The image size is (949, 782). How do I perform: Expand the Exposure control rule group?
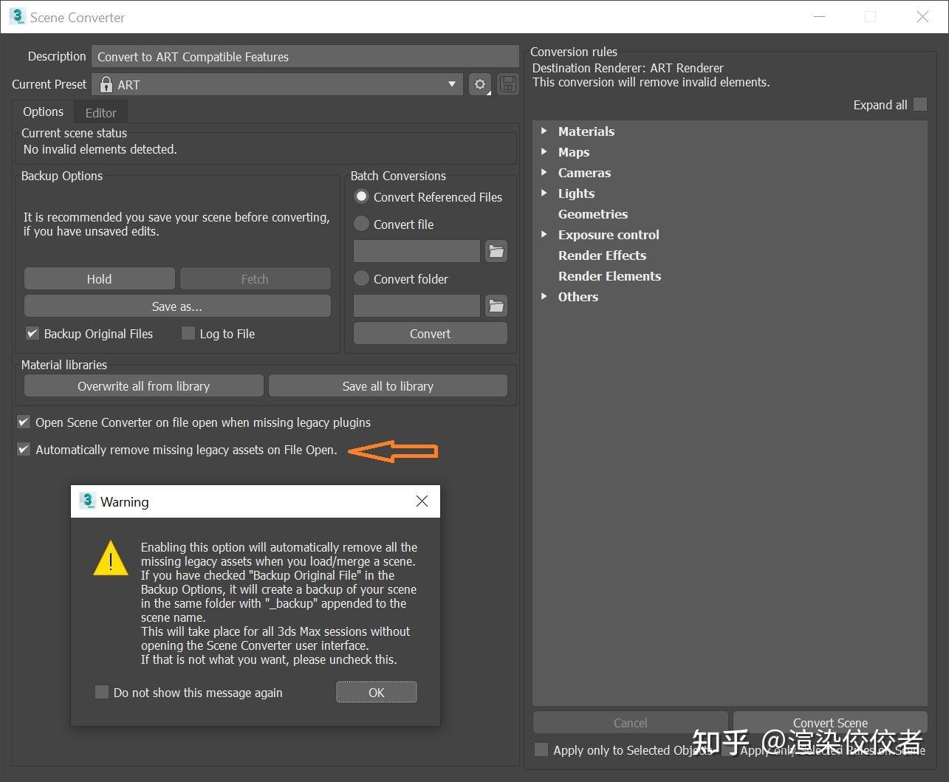pyautogui.click(x=544, y=234)
